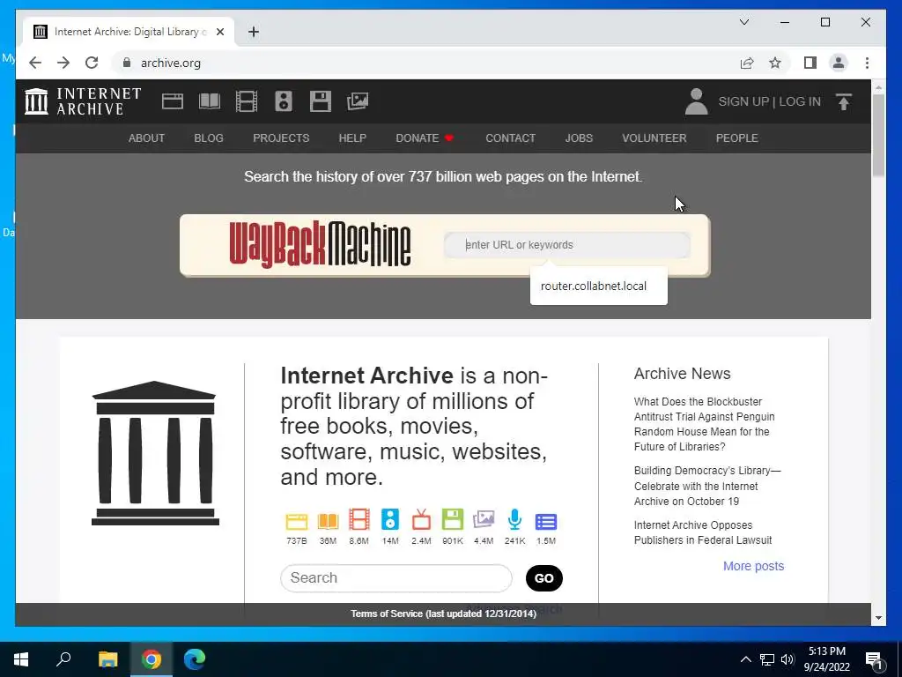The width and height of the screenshot is (902, 677).
Task: View site info via lock icon
Action: 127,63
